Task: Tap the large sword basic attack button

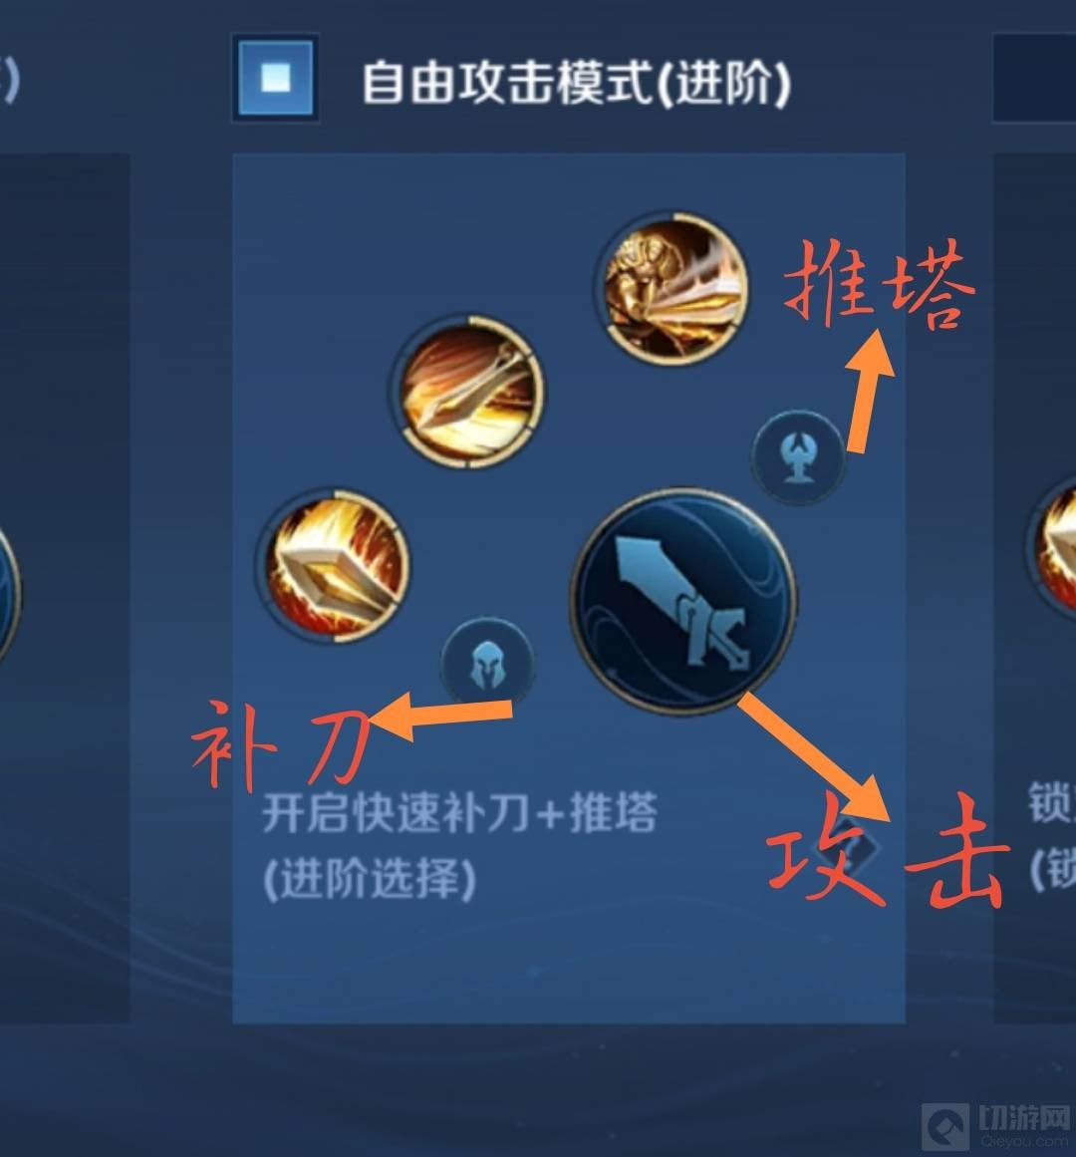Action: pos(682,601)
